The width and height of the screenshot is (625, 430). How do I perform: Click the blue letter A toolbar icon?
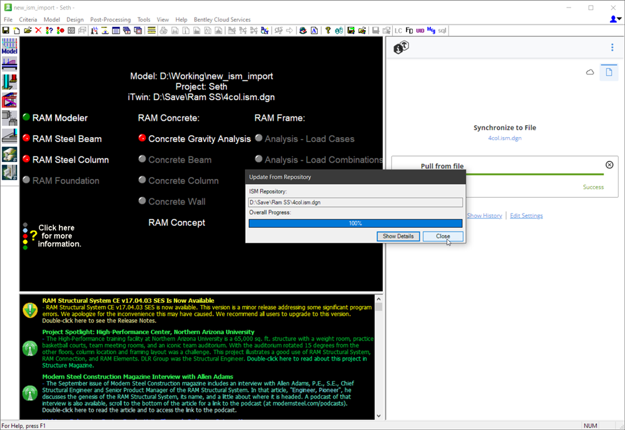[x=314, y=30]
